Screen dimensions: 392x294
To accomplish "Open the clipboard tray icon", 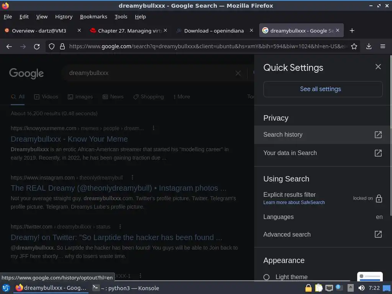I will (318, 288).
